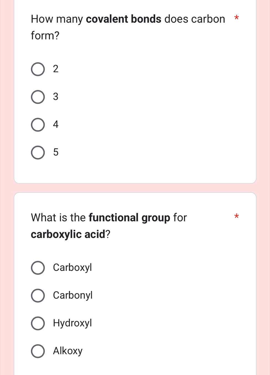This screenshot has width=270, height=375.
Task: Select the Alkoxy radio button
Action: (x=38, y=351)
